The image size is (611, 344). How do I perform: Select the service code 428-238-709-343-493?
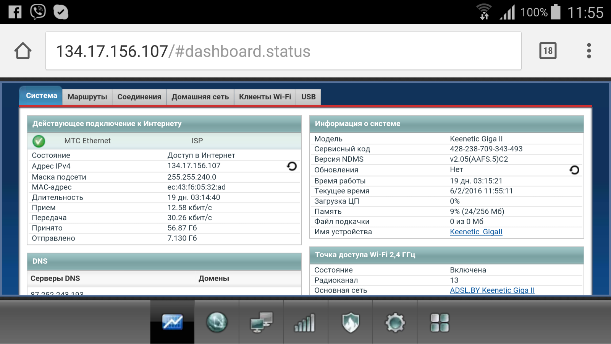pos(486,149)
